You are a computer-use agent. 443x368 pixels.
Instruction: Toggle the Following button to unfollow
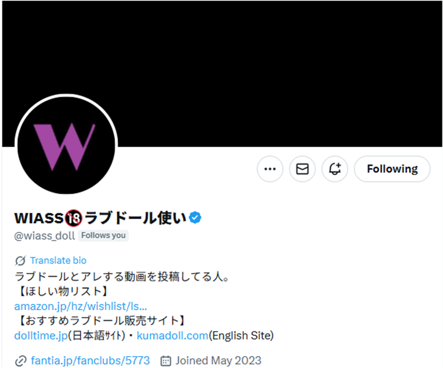392,169
